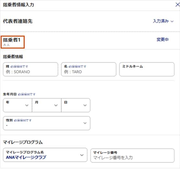The height and width of the screenshot is (169, 180).
Task: Select the 搭乗者1 大人 heading
Action: [x=13, y=42]
